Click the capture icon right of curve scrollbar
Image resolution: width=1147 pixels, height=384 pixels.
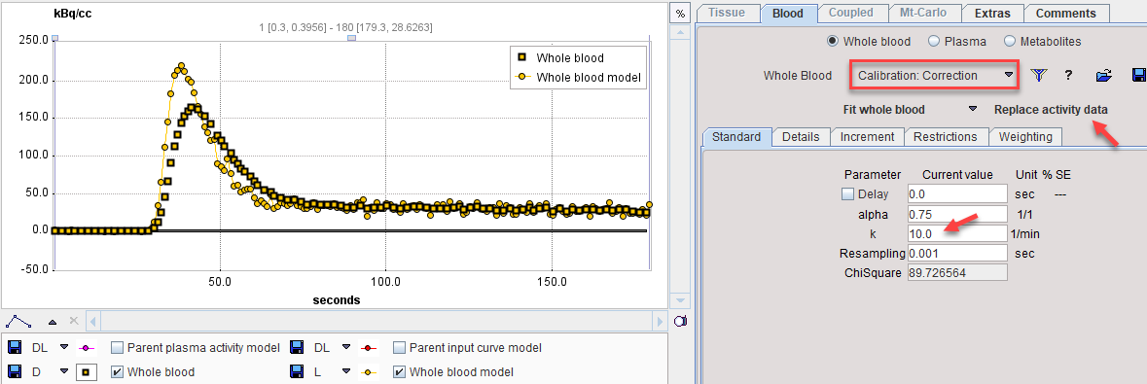[x=680, y=321]
